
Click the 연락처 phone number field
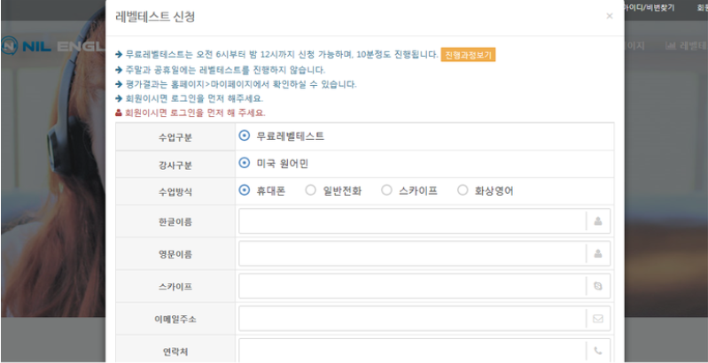pos(412,351)
